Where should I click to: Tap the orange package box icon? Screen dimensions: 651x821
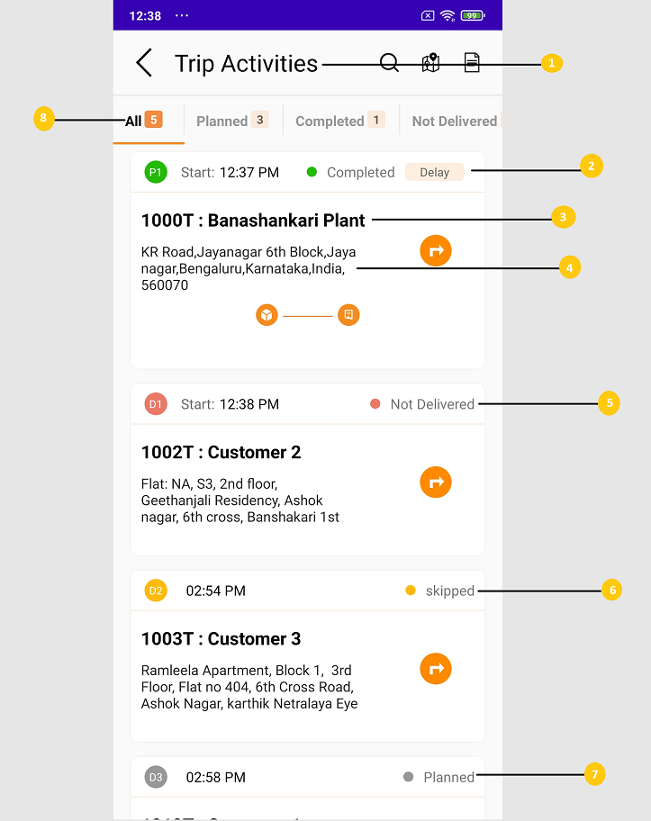tap(267, 315)
